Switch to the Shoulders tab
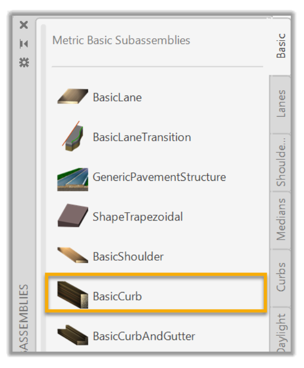The height and width of the screenshot is (368, 304). click(x=281, y=162)
